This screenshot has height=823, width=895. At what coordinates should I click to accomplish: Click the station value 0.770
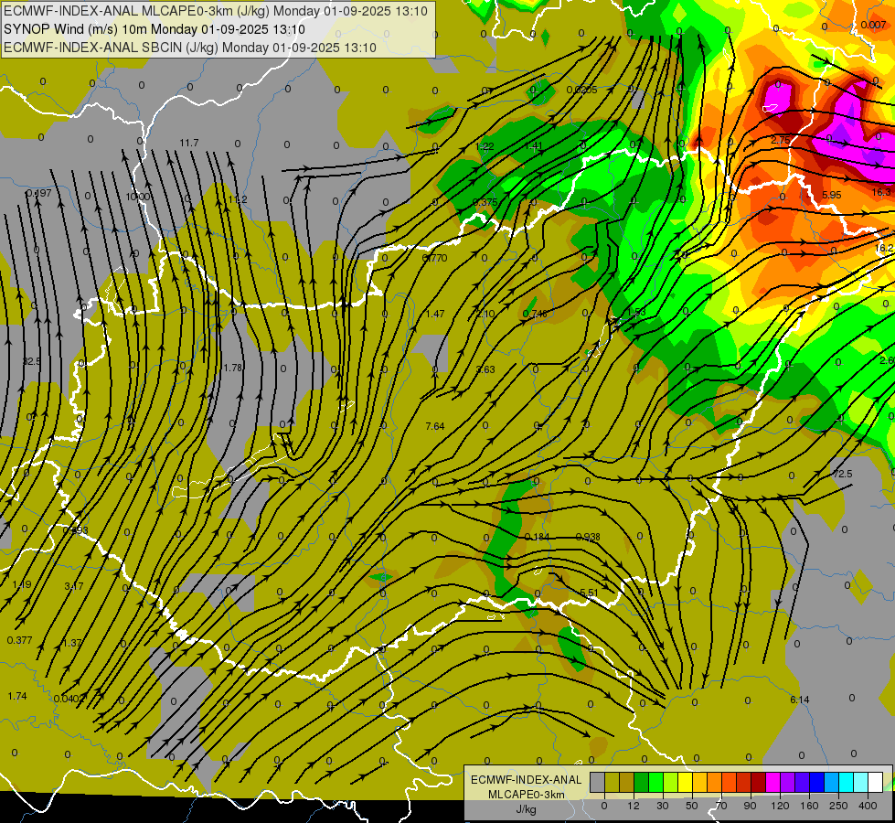coord(434,258)
